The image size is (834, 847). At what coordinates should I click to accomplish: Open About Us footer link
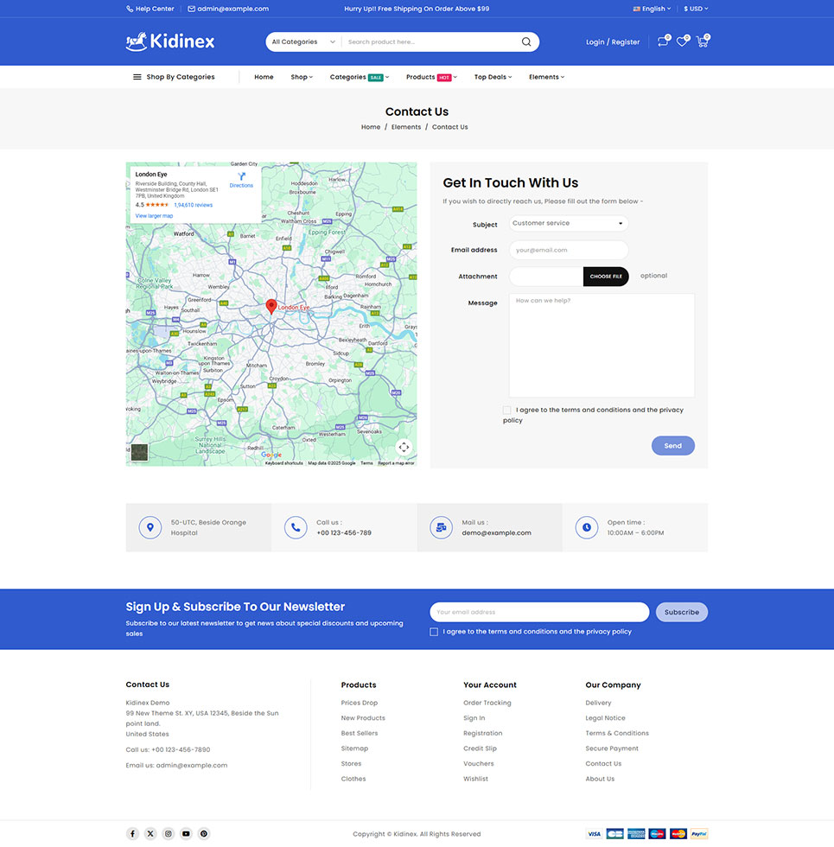click(x=600, y=779)
